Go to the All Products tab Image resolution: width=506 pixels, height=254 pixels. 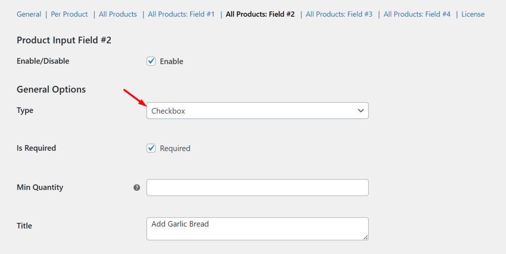[x=118, y=14]
